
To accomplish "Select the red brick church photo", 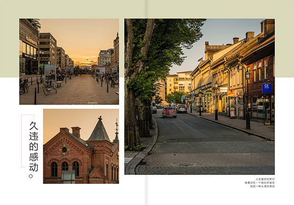I will [x=81, y=146].
